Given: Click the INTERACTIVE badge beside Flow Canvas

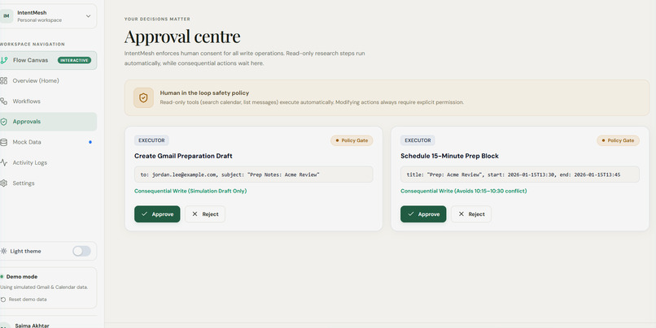Looking at the screenshot, I should pyautogui.click(x=74, y=60).
